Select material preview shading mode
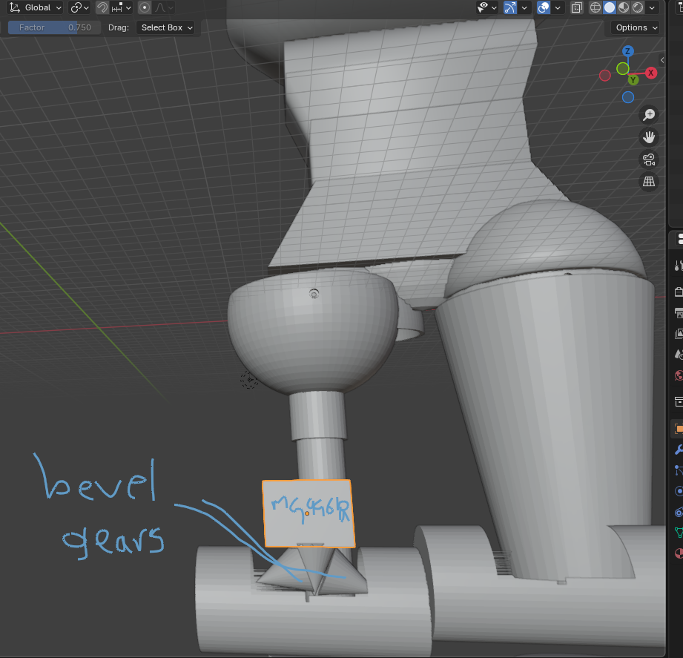The width and height of the screenshot is (683, 658). point(624,7)
